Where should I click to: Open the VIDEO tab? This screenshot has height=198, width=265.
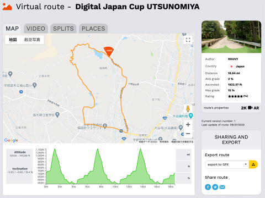pos(36,29)
